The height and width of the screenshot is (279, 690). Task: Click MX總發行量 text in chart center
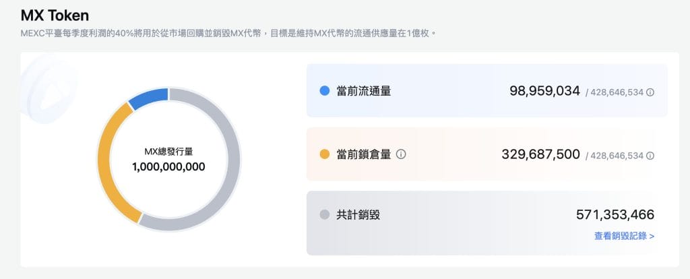point(168,152)
